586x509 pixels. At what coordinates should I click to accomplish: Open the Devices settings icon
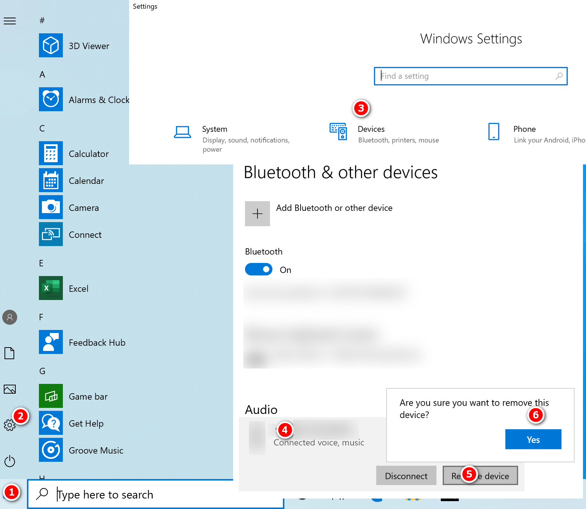[x=338, y=131]
